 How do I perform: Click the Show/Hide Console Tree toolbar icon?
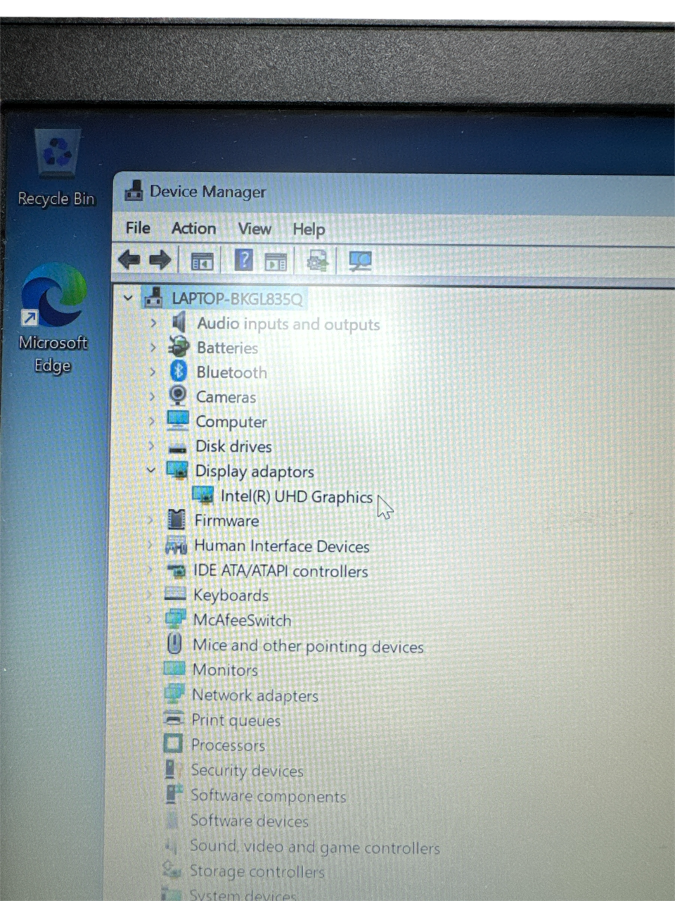202,262
